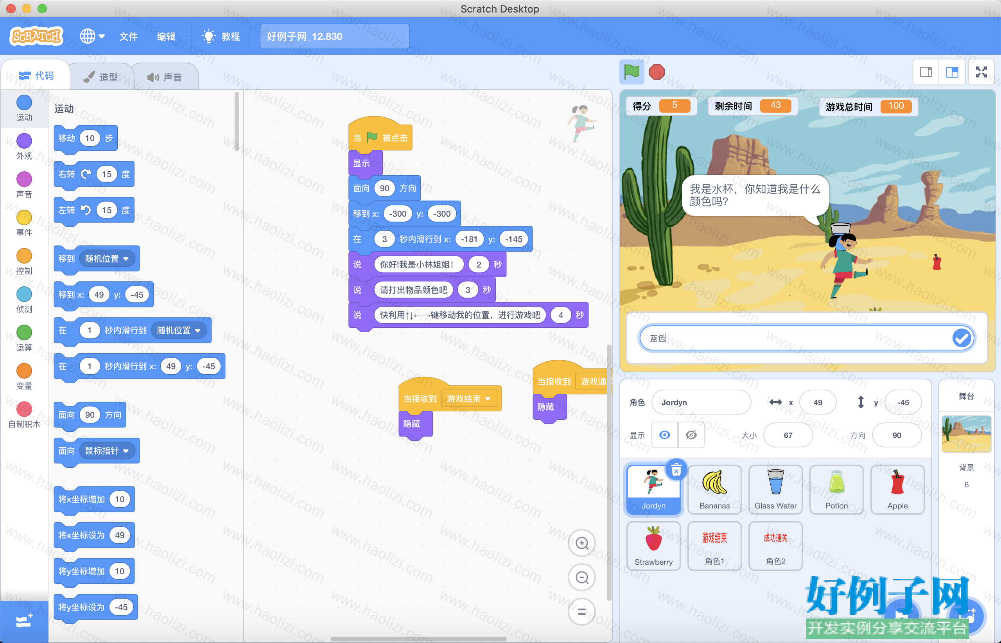
Task: Select the 侦测 block category
Action: (x=24, y=300)
